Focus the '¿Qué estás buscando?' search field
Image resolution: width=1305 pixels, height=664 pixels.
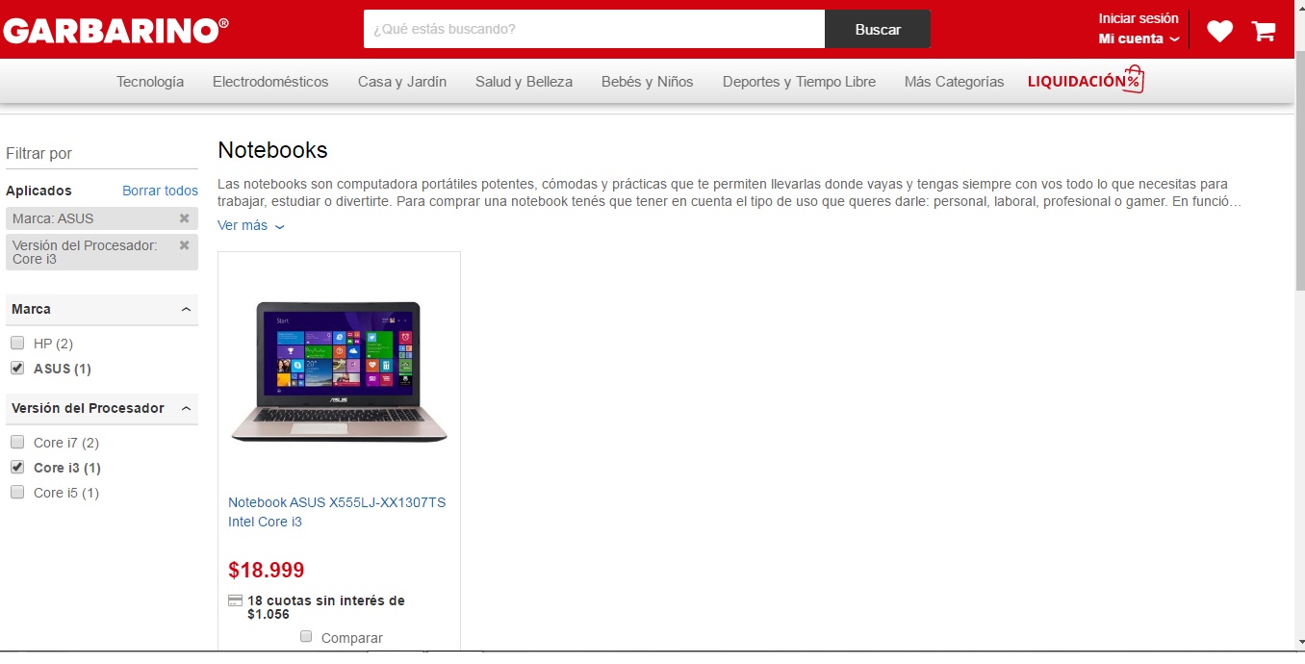point(594,29)
